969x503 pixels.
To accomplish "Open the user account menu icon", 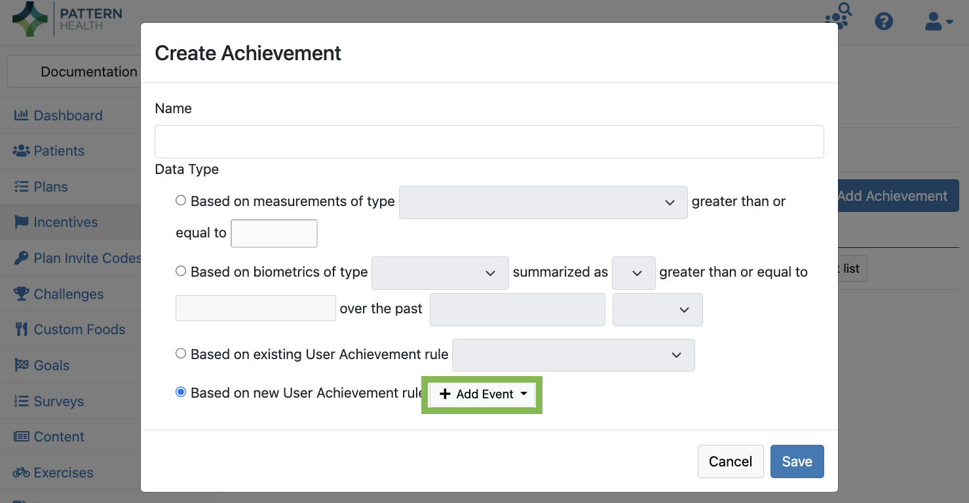I will 938,22.
